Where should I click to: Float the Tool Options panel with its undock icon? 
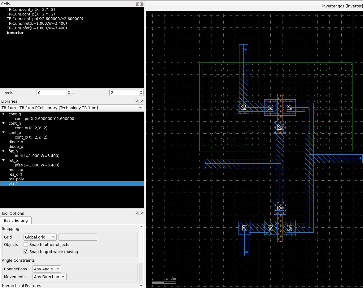tap(137, 213)
